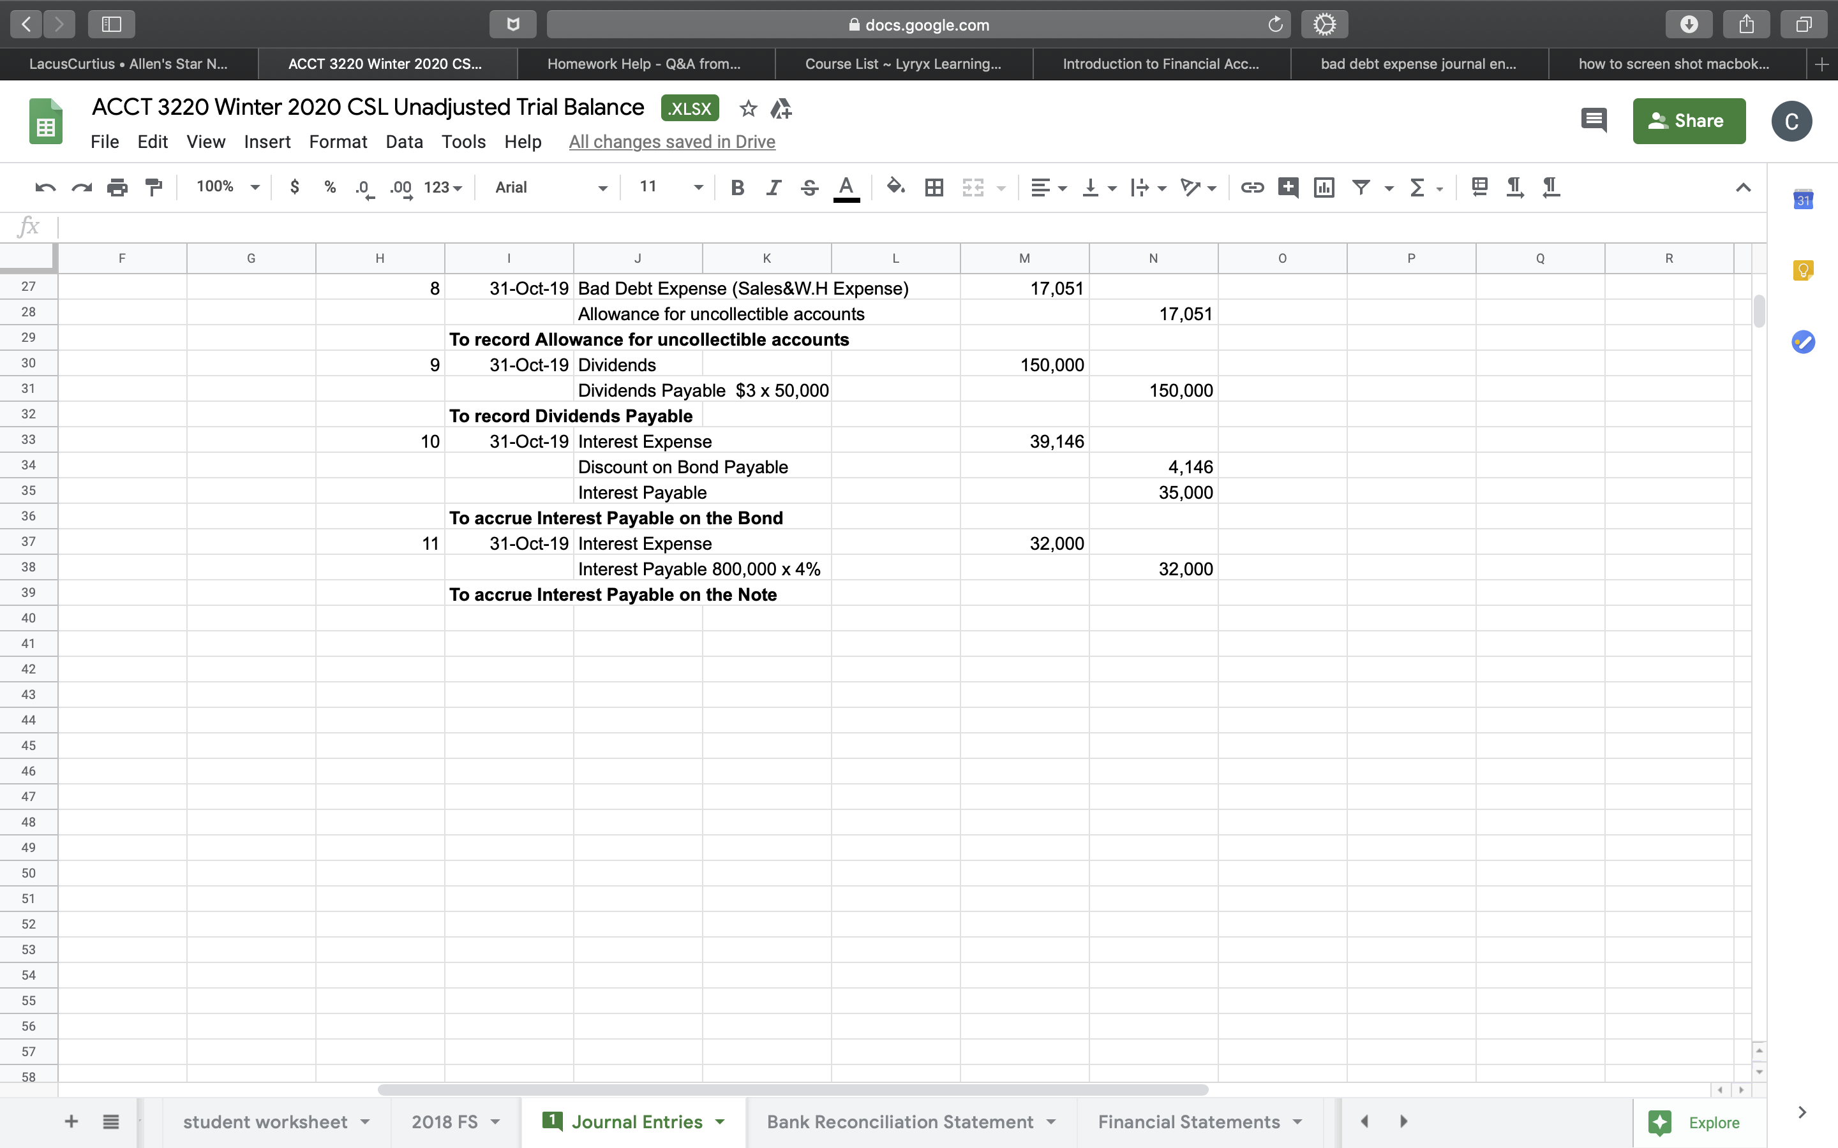Insert a comment

[1287, 188]
